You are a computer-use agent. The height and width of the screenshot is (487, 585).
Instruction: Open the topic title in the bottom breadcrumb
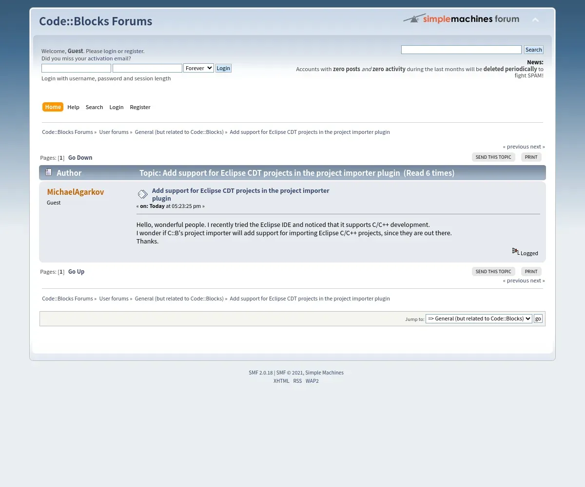(310, 299)
